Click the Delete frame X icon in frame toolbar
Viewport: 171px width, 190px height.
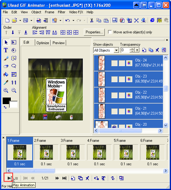point(87,178)
